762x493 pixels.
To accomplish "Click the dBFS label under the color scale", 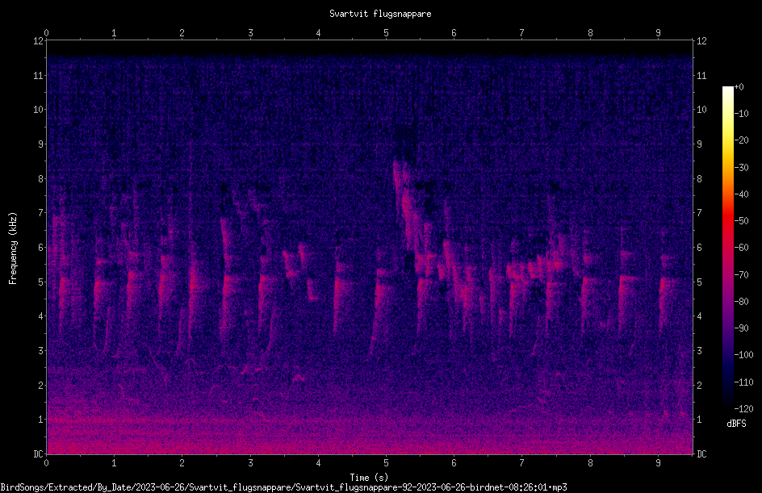I will tap(736, 424).
